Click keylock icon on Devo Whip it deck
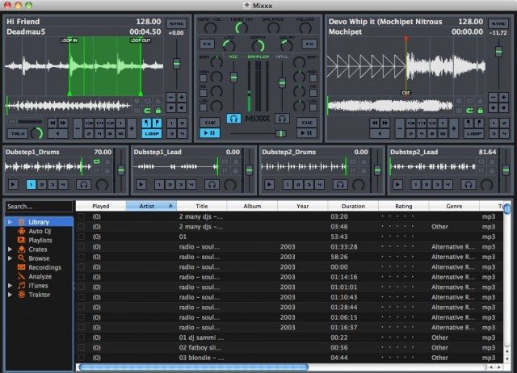The width and height of the screenshot is (517, 373). click(481, 111)
